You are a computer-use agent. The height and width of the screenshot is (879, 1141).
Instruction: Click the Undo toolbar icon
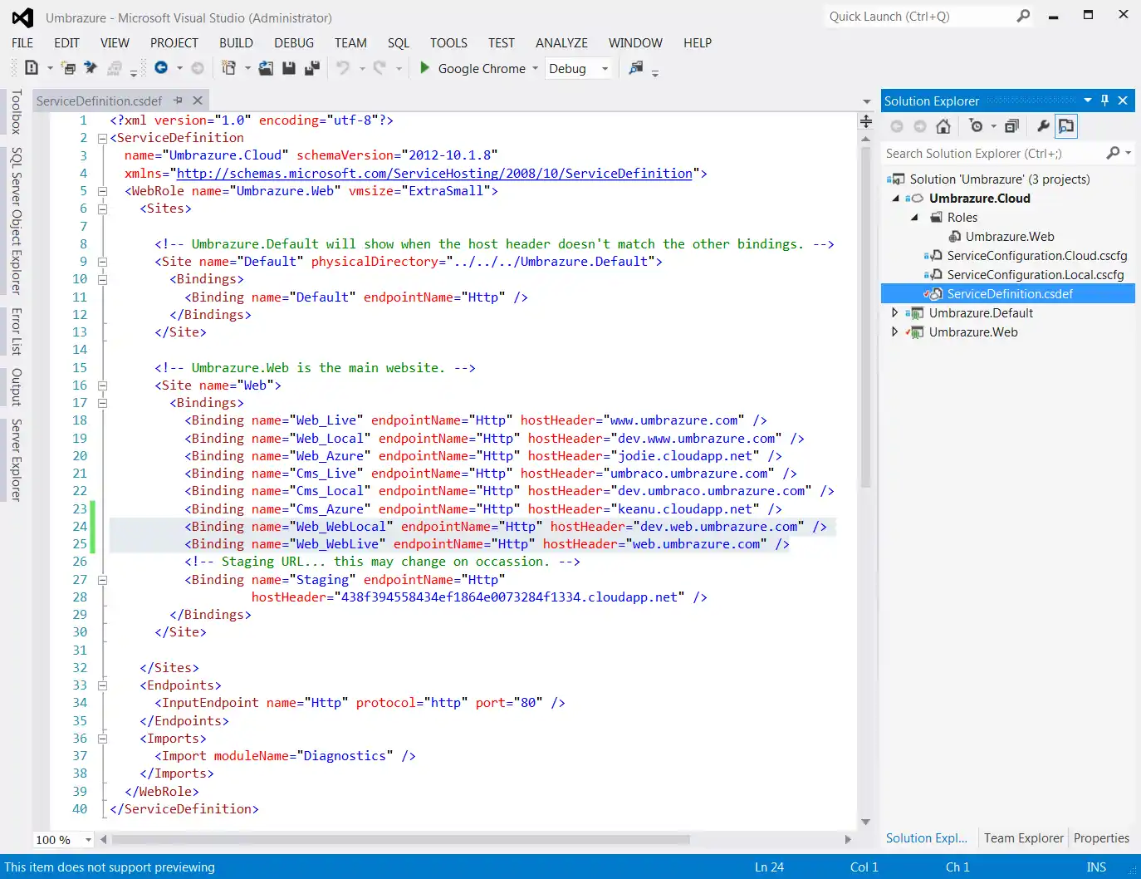click(x=343, y=68)
